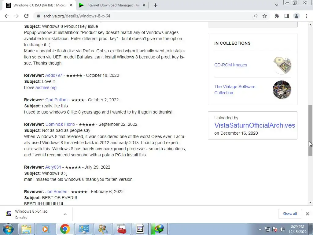Click the "on December 16, 2020" upload date
The width and height of the screenshot is (313, 235).
click(x=236, y=133)
